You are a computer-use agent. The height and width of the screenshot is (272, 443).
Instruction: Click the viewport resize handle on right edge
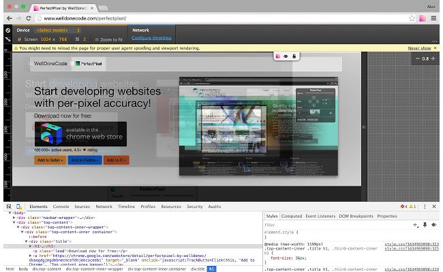click(364, 127)
